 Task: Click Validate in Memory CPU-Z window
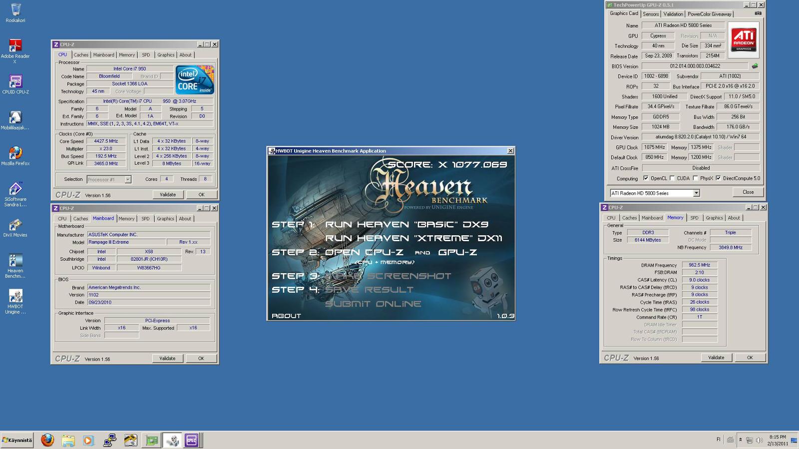[x=716, y=358]
